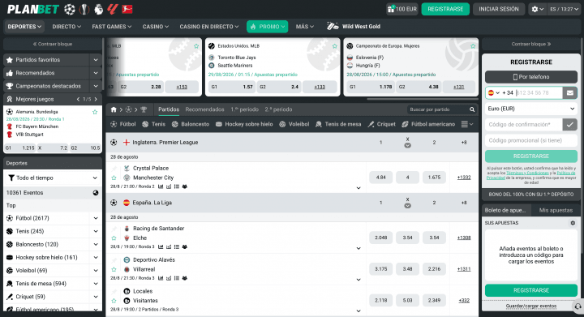Open the settings gear menu
Viewport: 584px width, 317px height.
(x=537, y=9)
